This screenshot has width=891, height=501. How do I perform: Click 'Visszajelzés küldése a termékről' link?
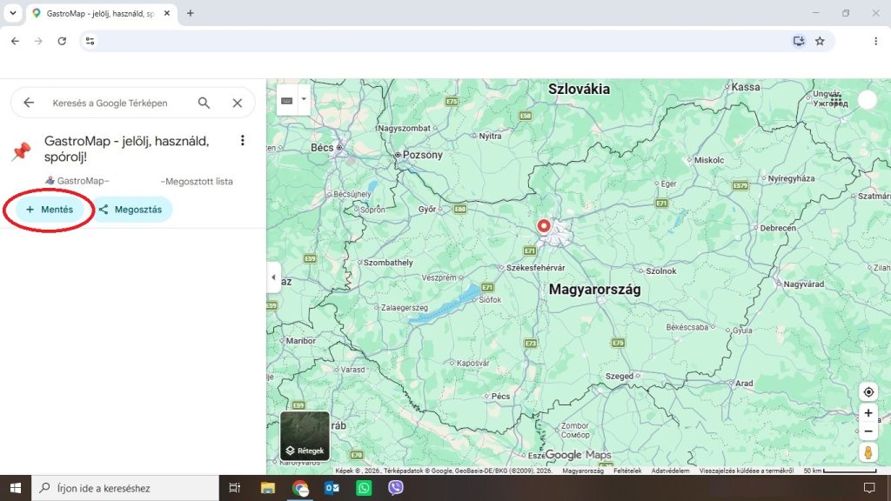pos(746,471)
